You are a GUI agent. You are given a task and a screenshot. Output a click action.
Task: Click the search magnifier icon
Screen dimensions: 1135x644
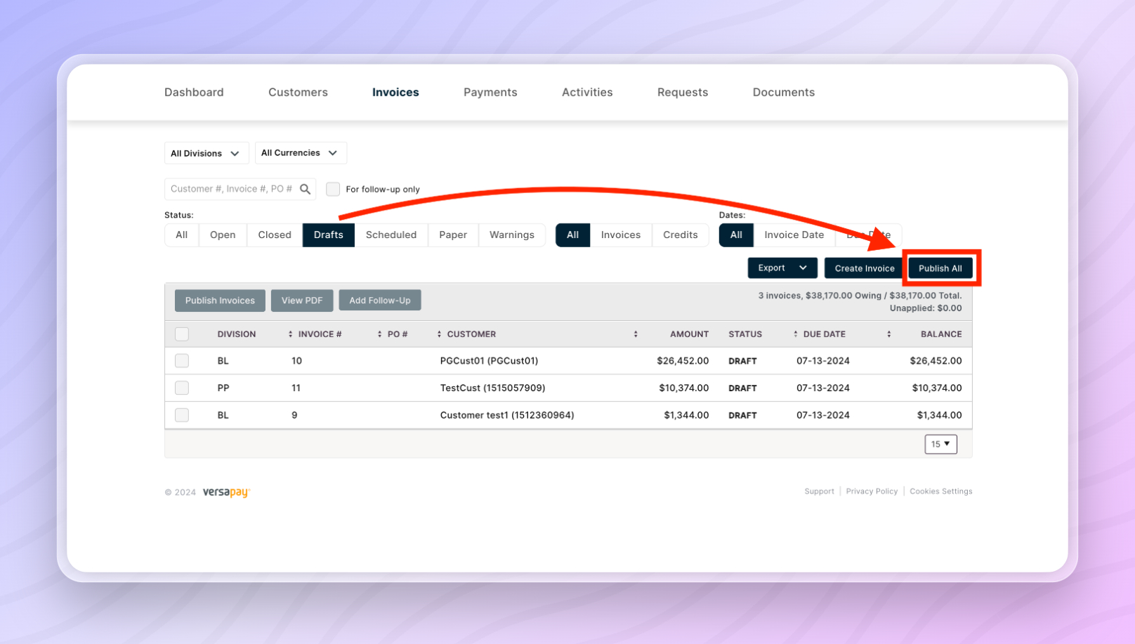[x=305, y=189]
